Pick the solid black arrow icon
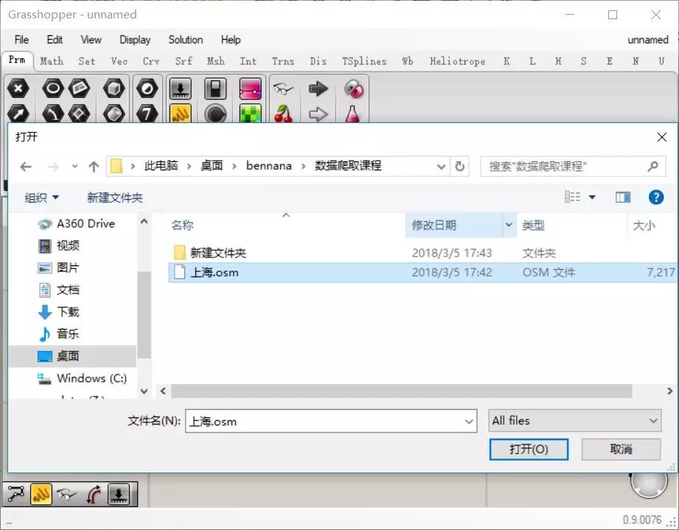The image size is (679, 530). (318, 88)
